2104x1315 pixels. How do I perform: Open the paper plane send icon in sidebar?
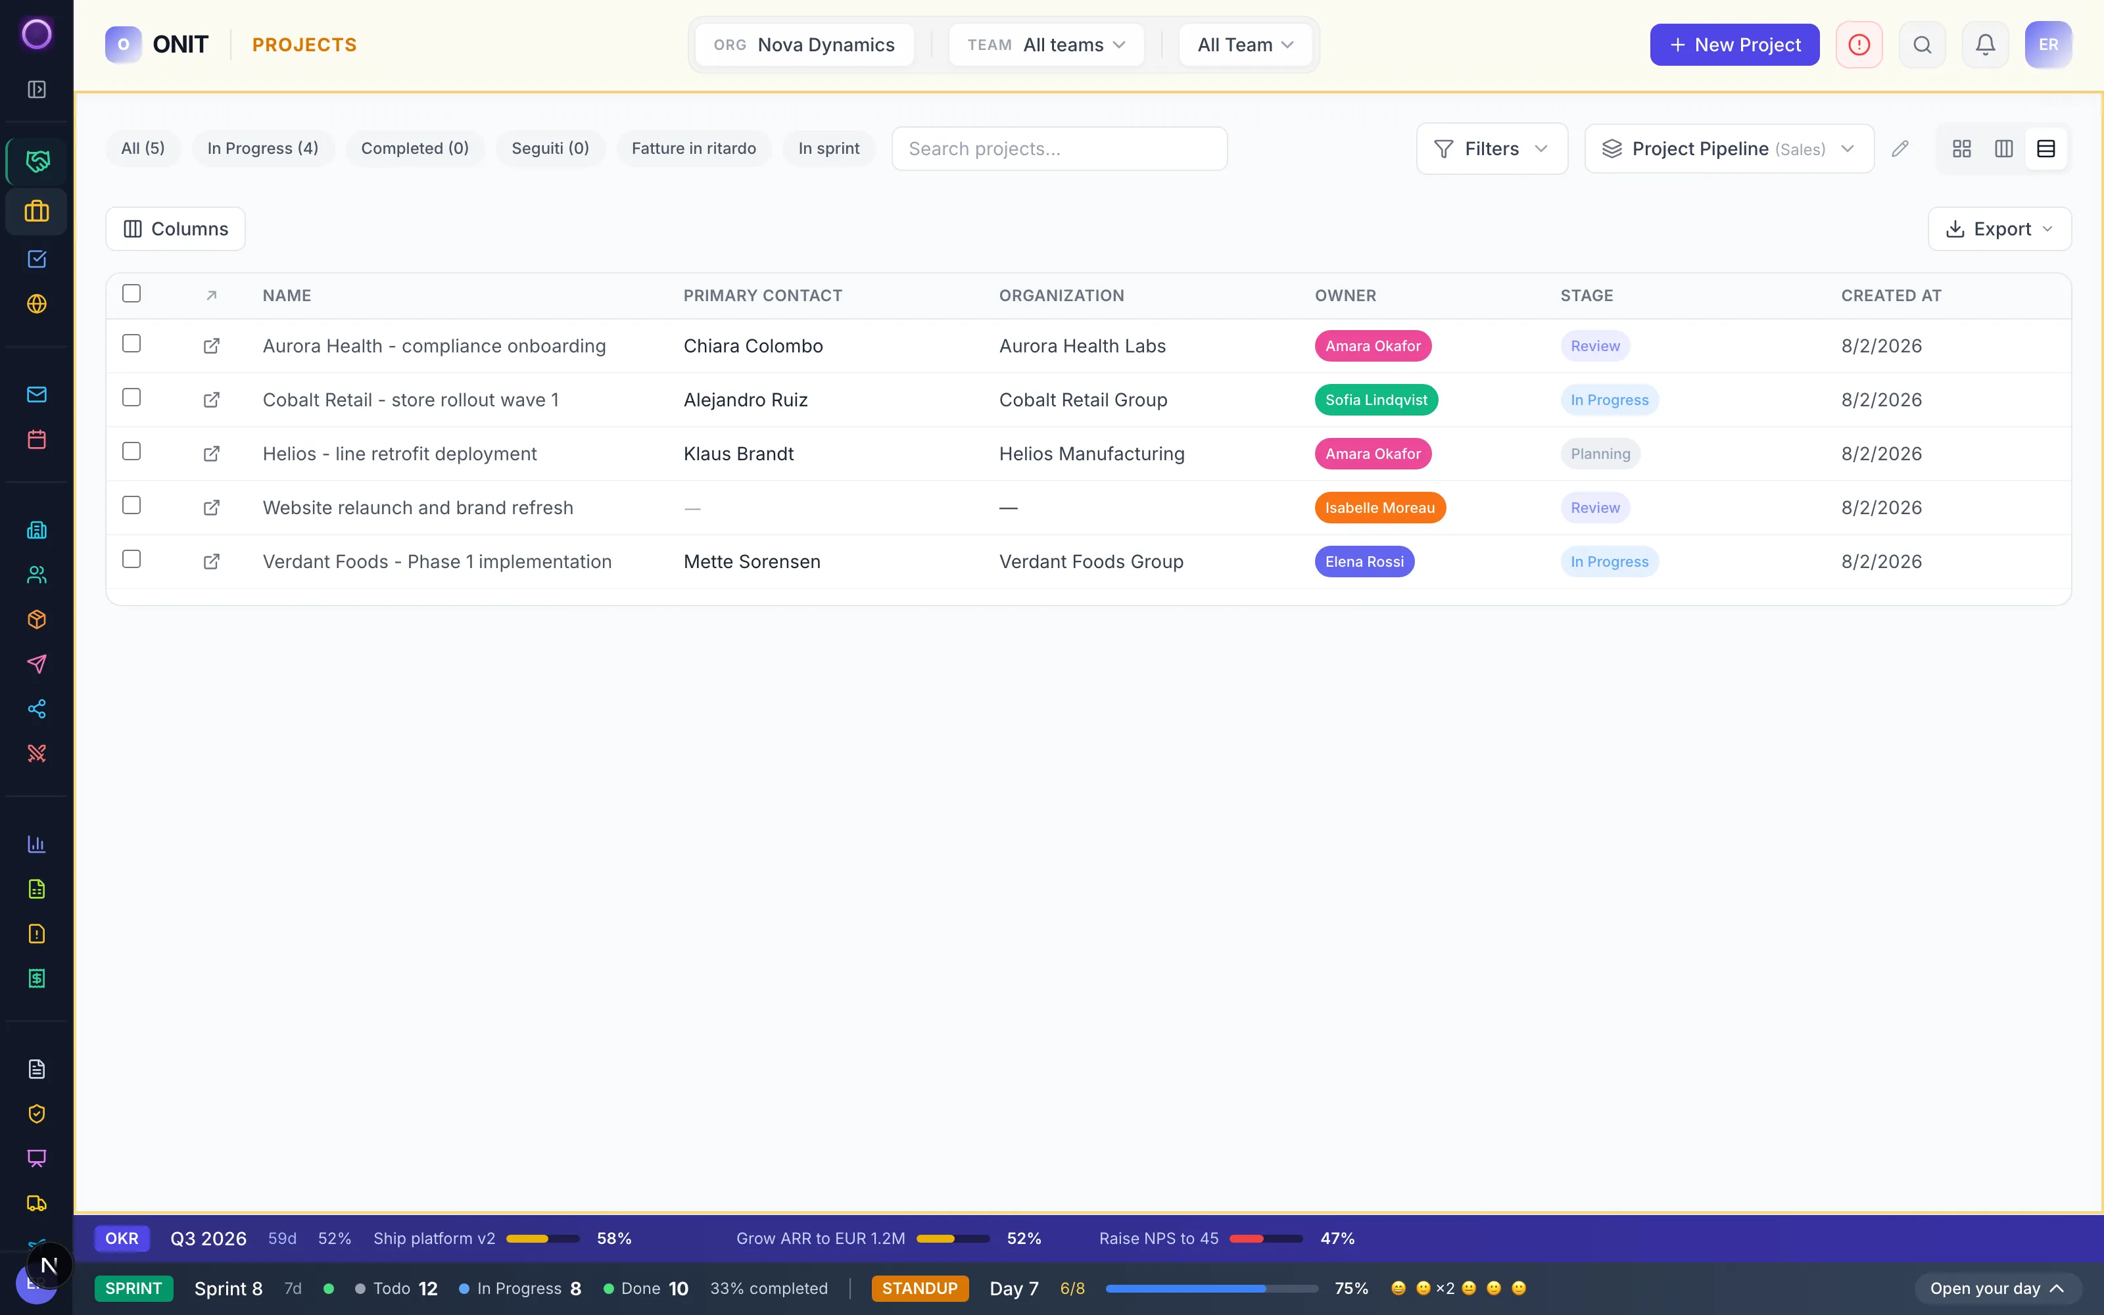click(37, 665)
